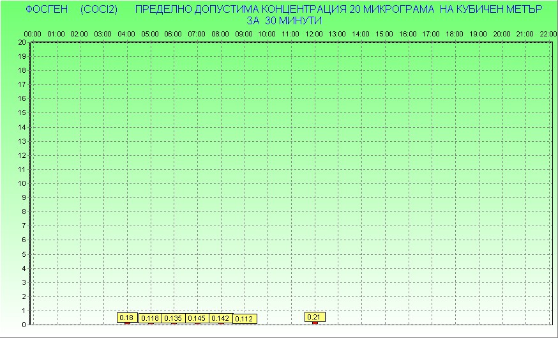Click the 10:00 time axis label
558x338 pixels.
[266, 35]
